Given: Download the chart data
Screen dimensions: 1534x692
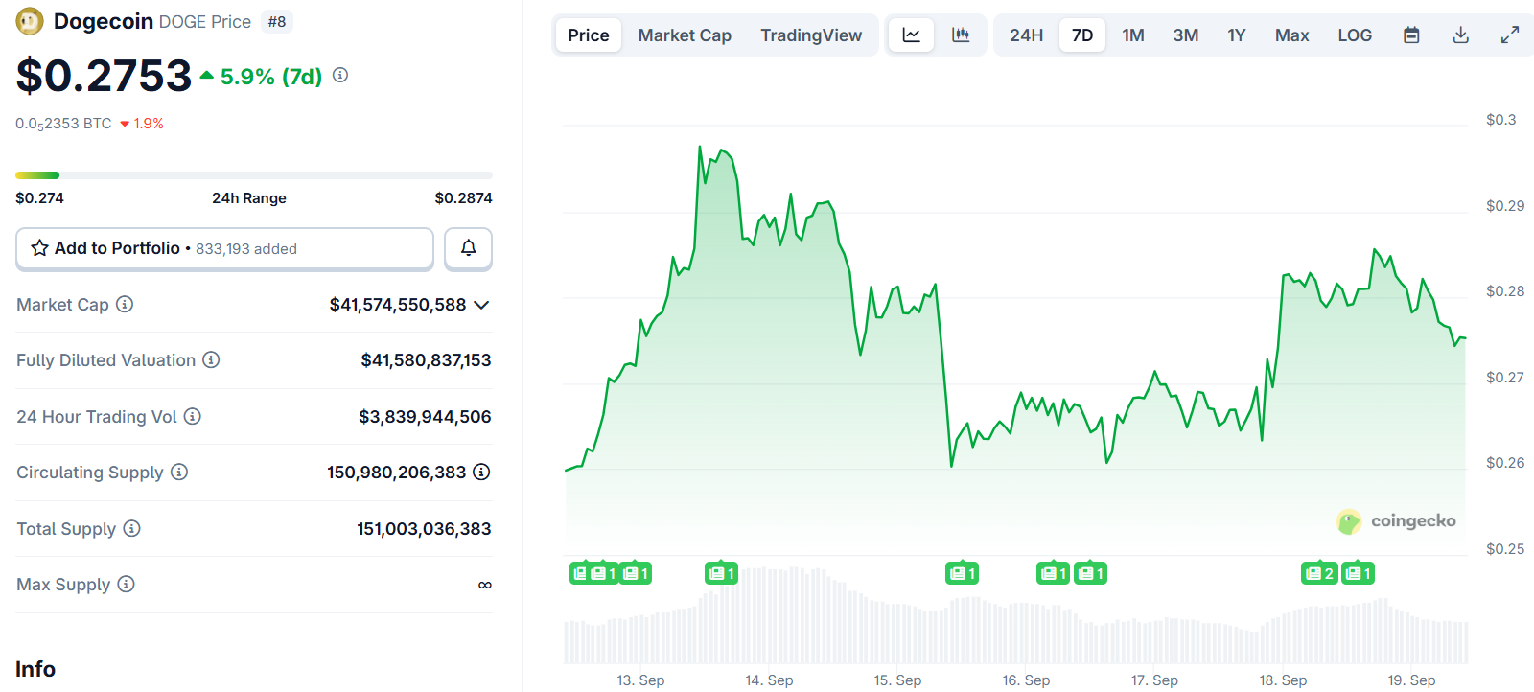Looking at the screenshot, I should [1461, 35].
